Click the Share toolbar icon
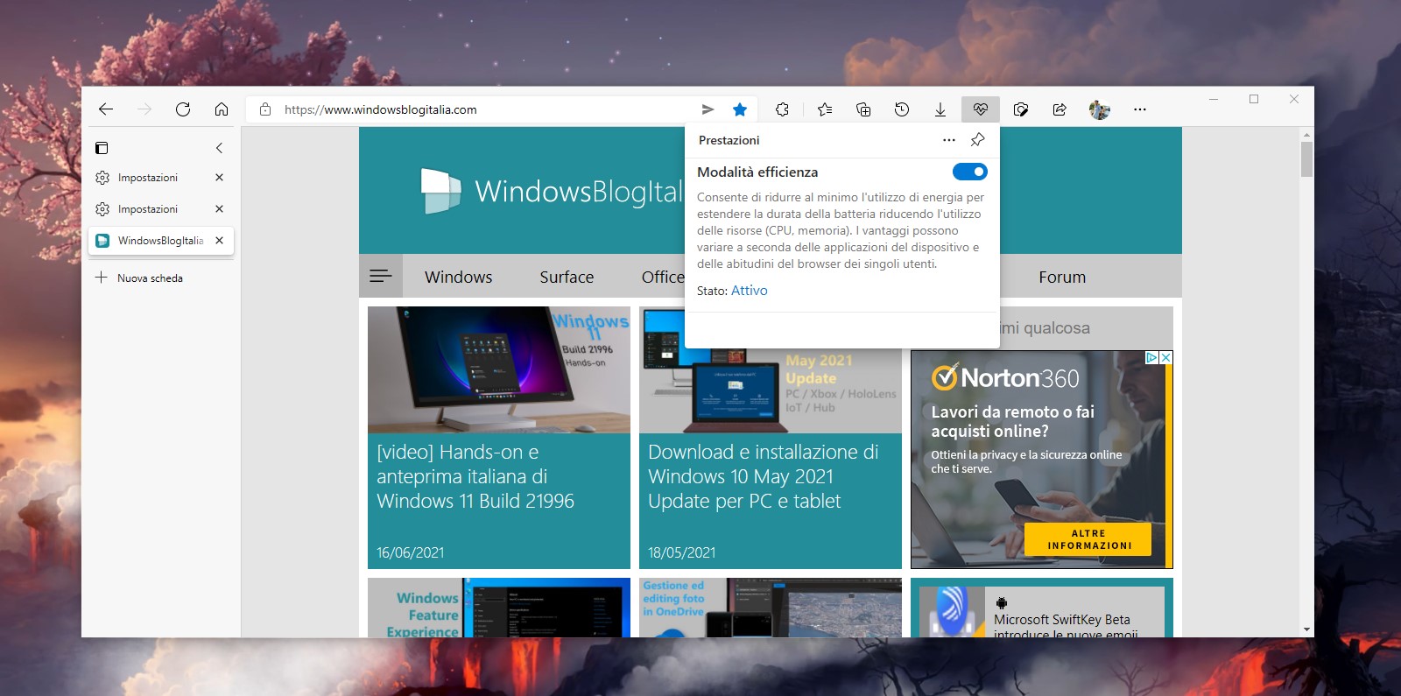 pos(1060,109)
